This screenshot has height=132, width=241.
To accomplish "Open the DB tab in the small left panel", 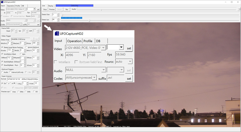I will click(23, 6).
